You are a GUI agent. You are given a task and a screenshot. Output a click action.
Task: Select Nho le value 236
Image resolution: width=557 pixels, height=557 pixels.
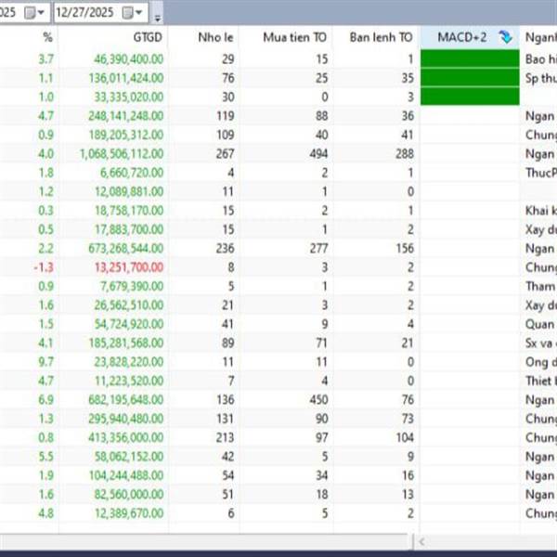point(226,248)
